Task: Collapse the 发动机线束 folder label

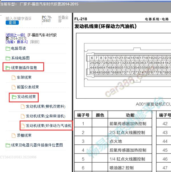Action: [x=26, y=97]
